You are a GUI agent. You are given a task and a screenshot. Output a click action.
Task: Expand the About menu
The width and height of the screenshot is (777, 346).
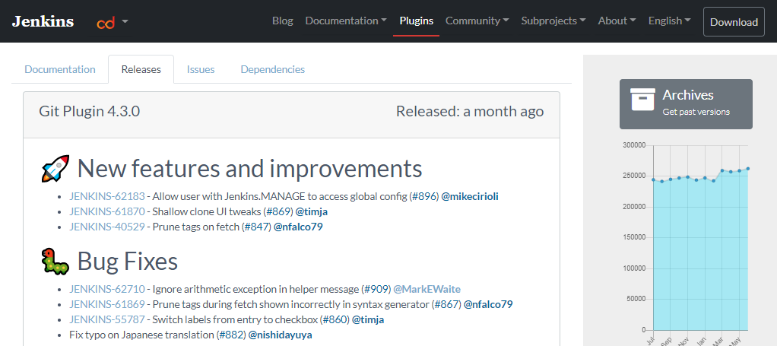click(x=617, y=21)
